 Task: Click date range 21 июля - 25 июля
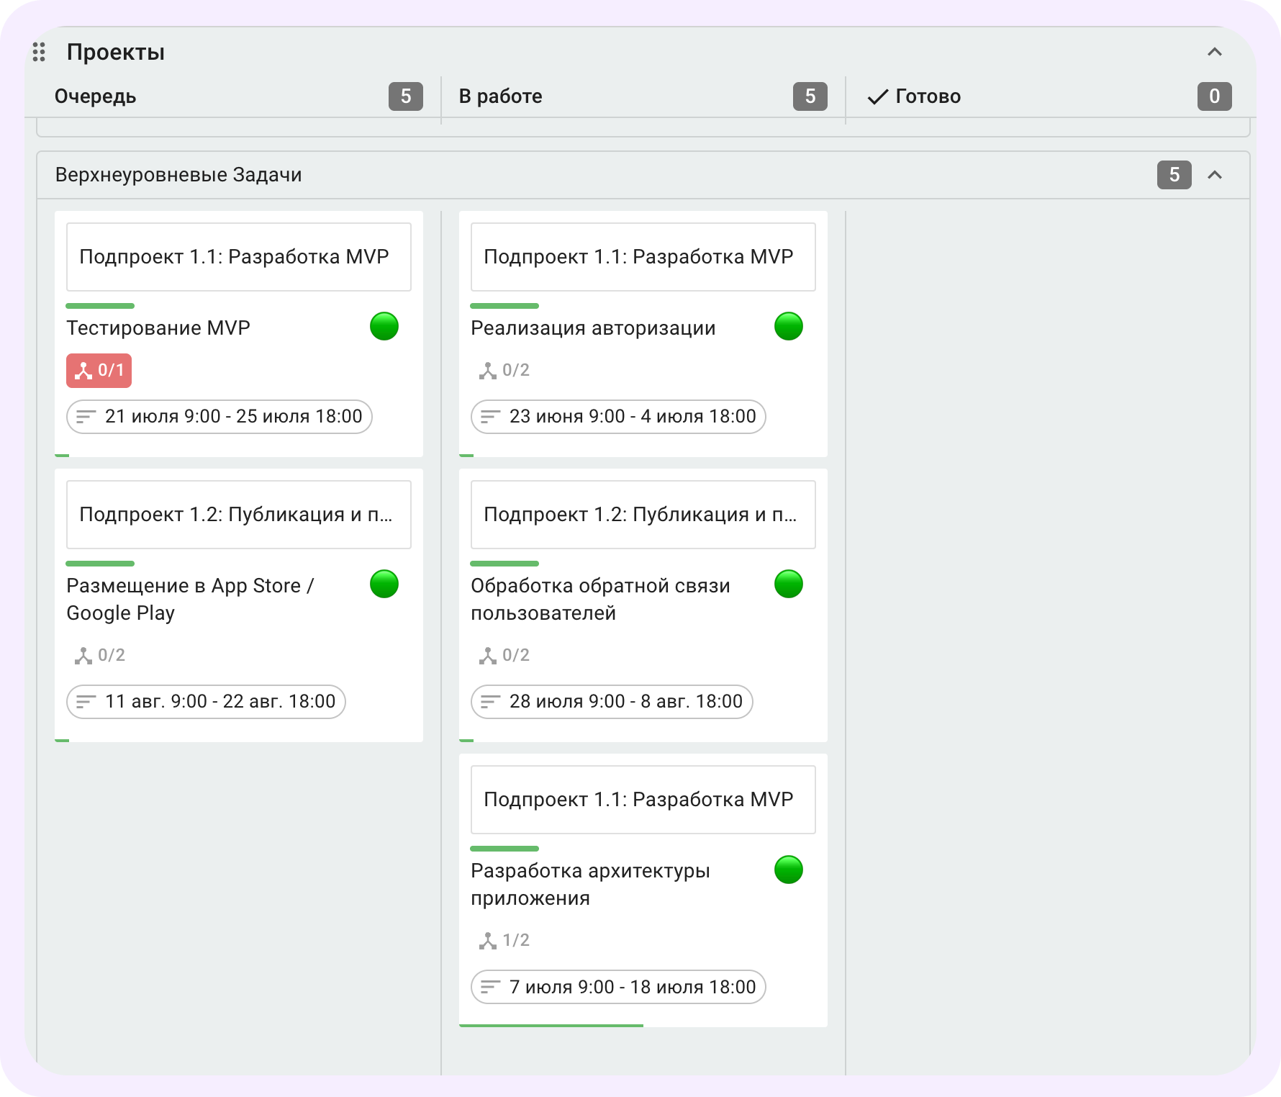coord(219,417)
